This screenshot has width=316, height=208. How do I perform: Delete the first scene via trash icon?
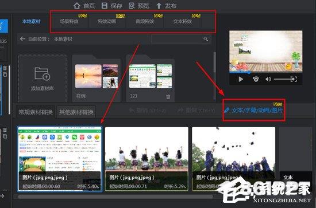pyautogui.click(x=5, y=68)
